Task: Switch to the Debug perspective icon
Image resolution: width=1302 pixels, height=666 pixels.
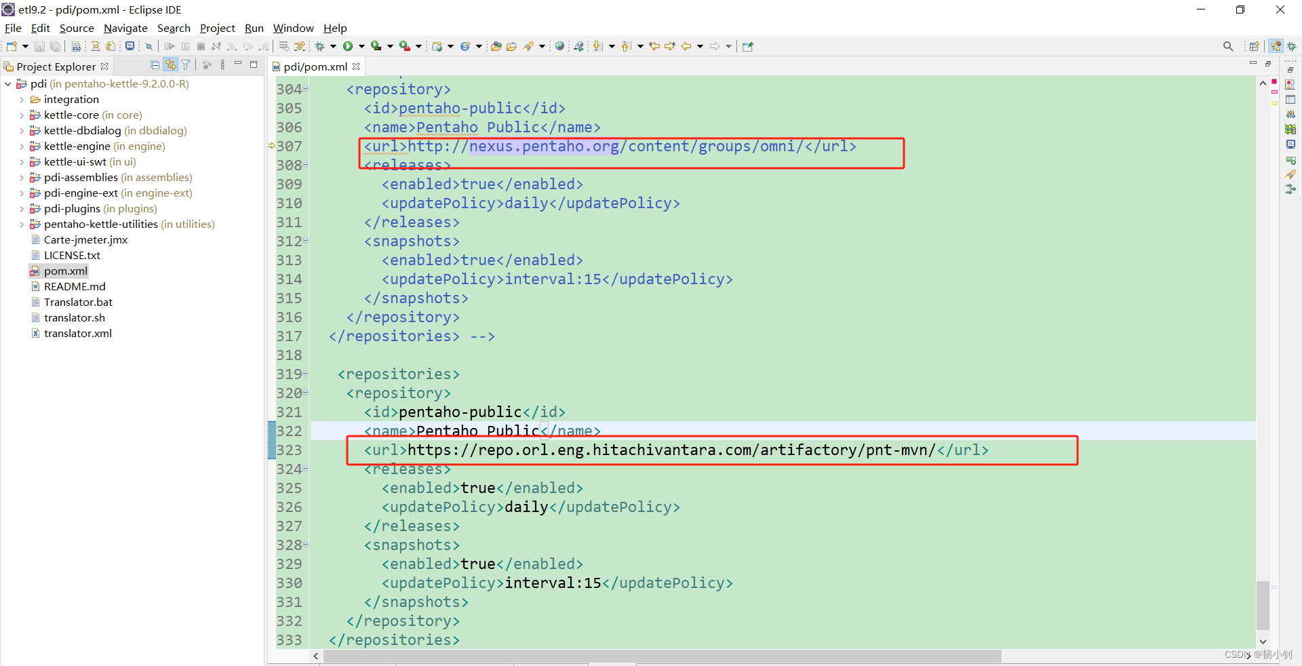Action: point(1292,46)
